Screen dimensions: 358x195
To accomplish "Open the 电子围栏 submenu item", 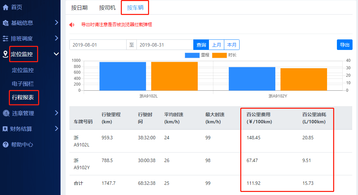I will (x=23, y=84).
